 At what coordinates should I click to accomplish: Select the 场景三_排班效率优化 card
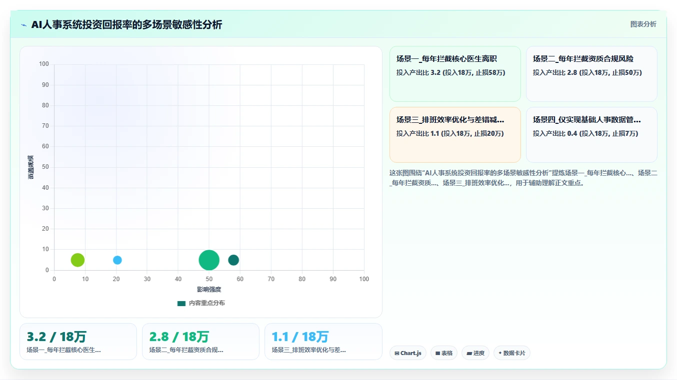(455, 135)
